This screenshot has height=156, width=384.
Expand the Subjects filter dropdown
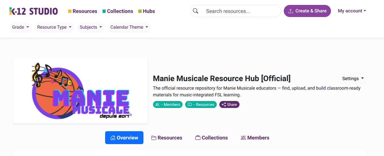91,27
